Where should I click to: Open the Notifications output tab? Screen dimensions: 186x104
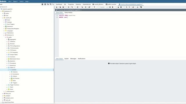(82, 59)
